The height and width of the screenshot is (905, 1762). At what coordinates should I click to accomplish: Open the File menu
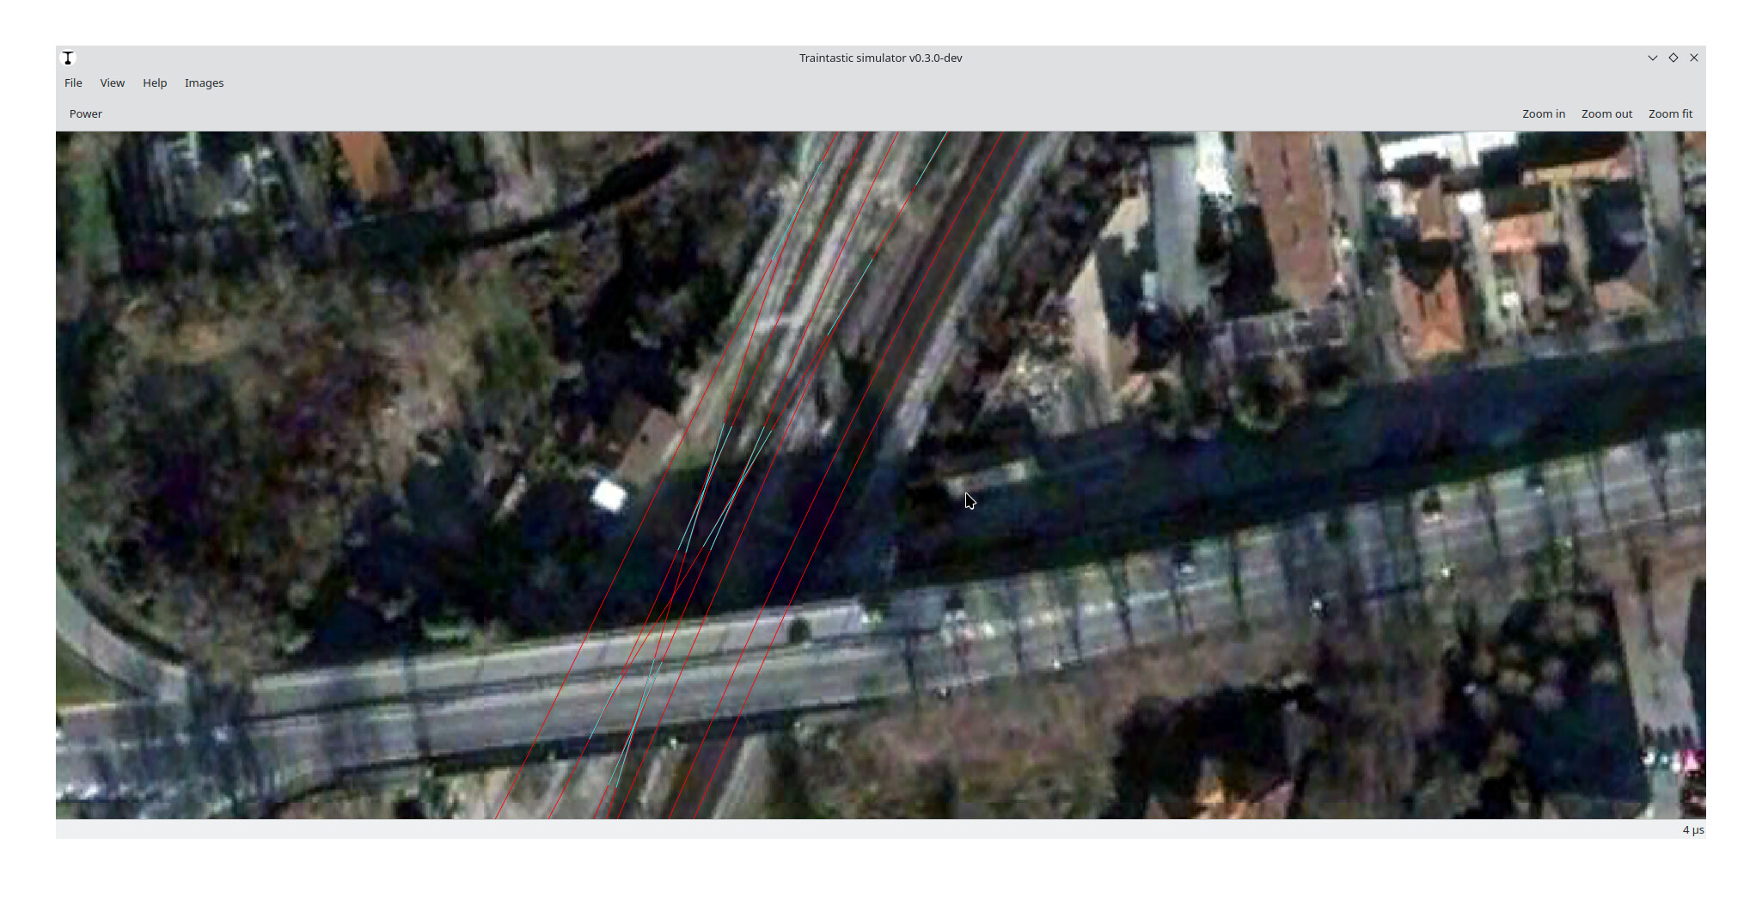(73, 83)
